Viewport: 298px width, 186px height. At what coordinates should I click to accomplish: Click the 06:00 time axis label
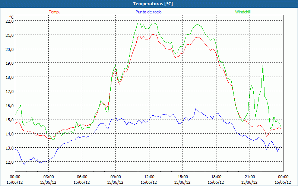click(x=82, y=177)
